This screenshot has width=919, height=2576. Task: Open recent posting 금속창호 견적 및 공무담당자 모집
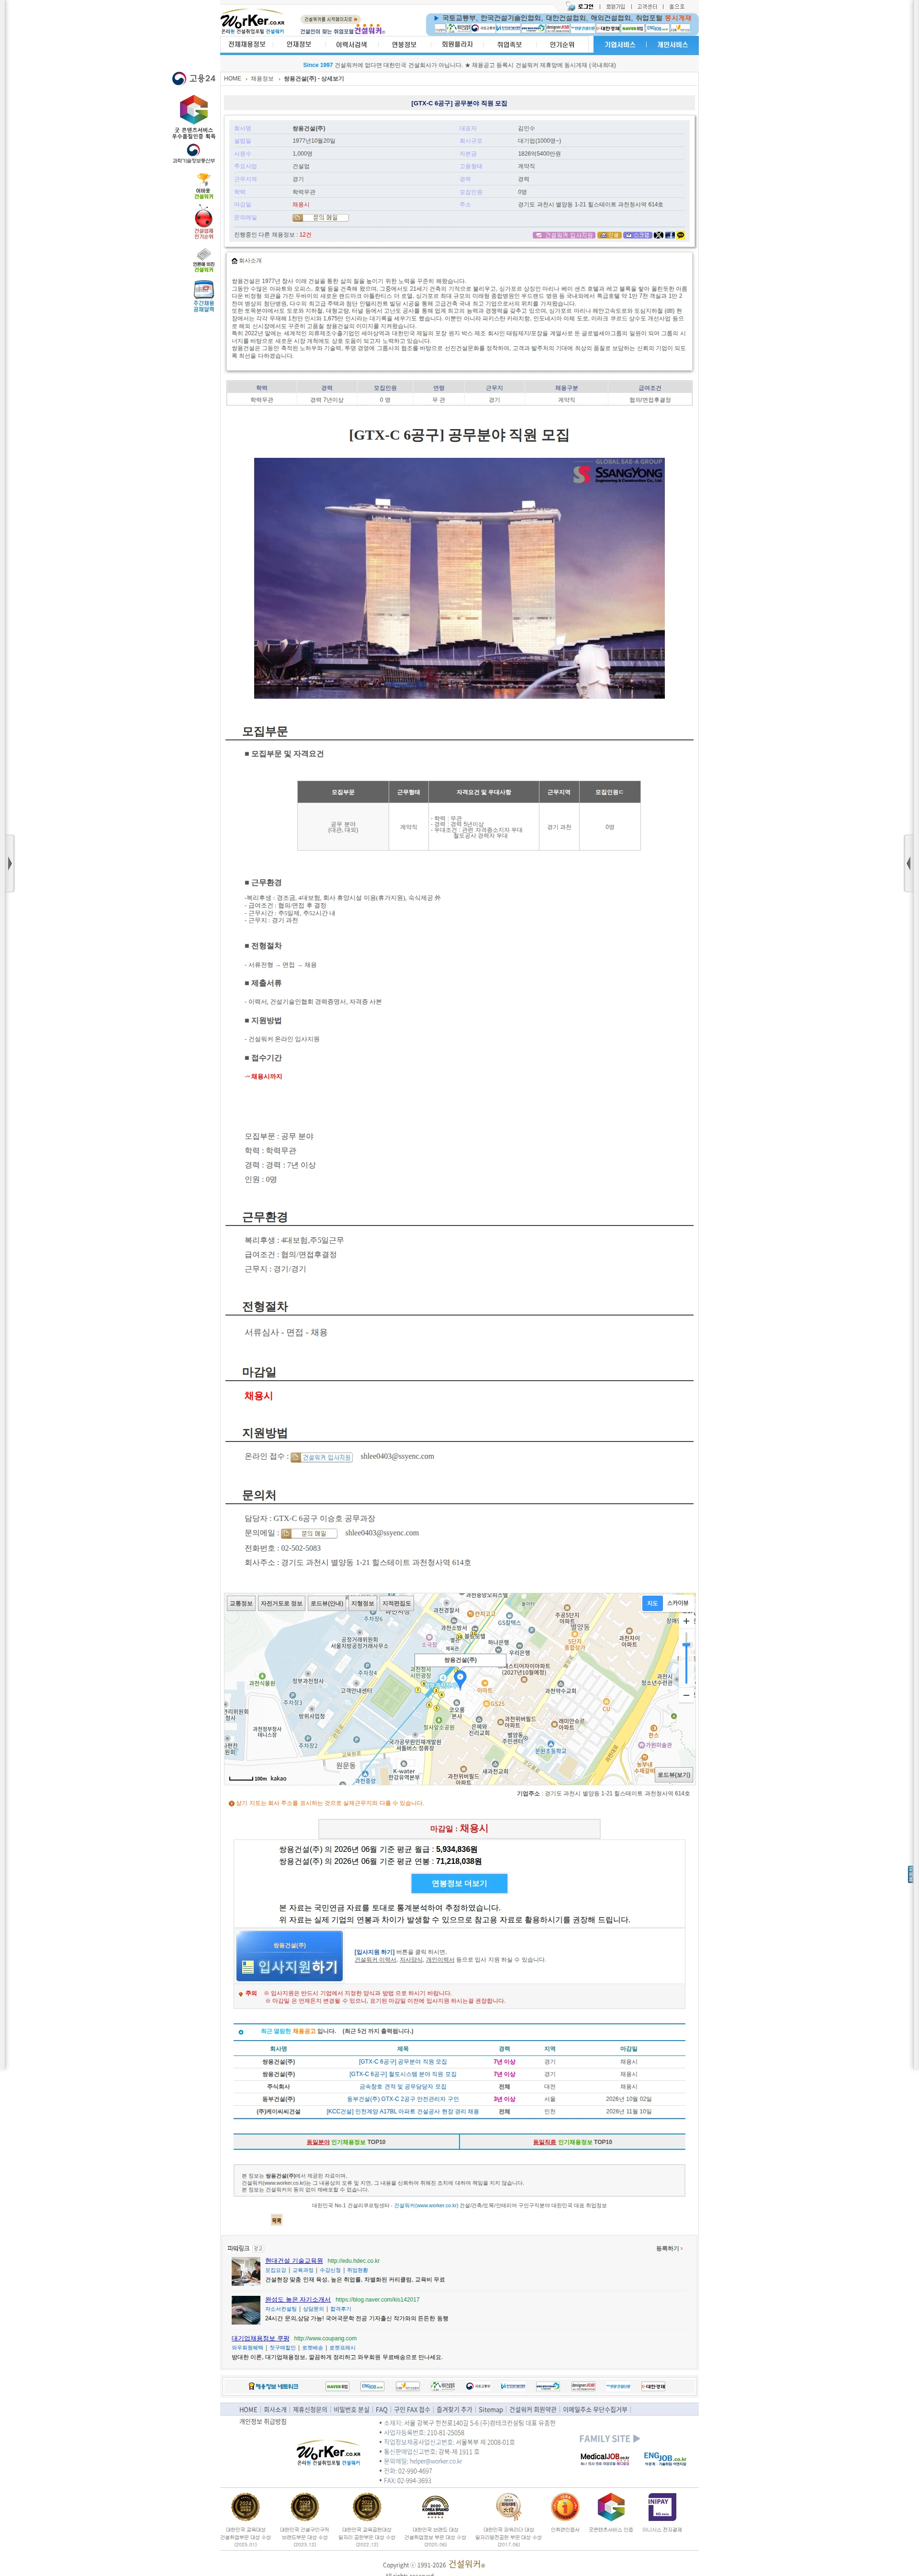402,2087
